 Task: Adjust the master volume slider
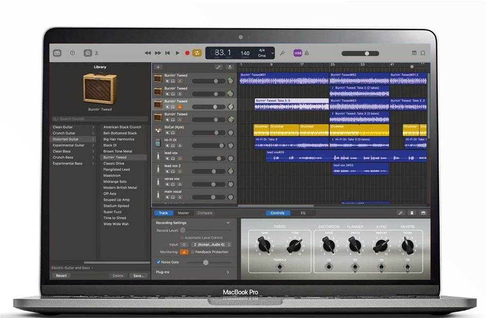pos(360,53)
